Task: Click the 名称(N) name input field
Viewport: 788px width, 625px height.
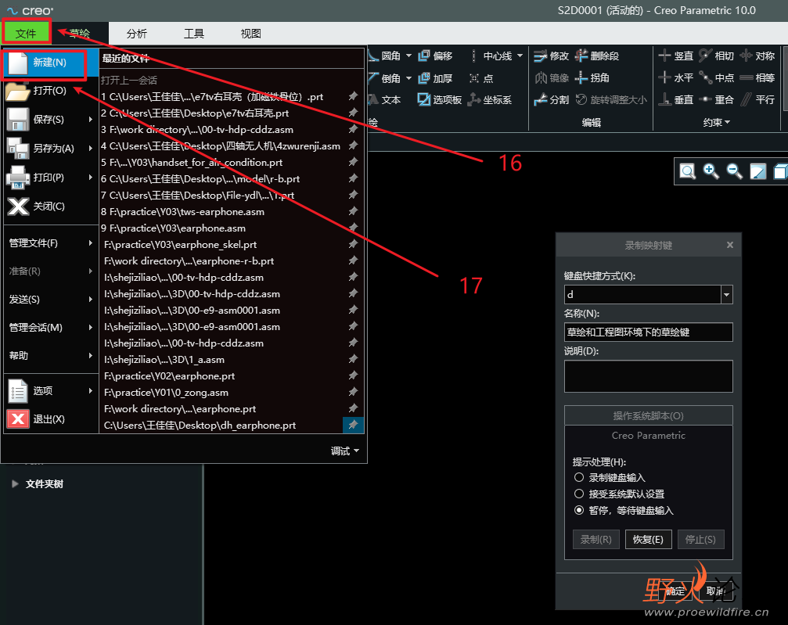Action: tap(648, 332)
